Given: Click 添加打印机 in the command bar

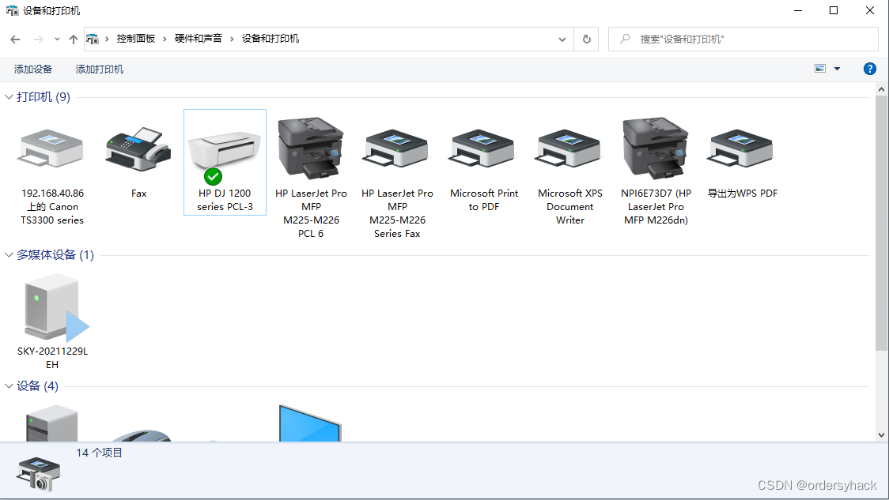Looking at the screenshot, I should (x=99, y=69).
